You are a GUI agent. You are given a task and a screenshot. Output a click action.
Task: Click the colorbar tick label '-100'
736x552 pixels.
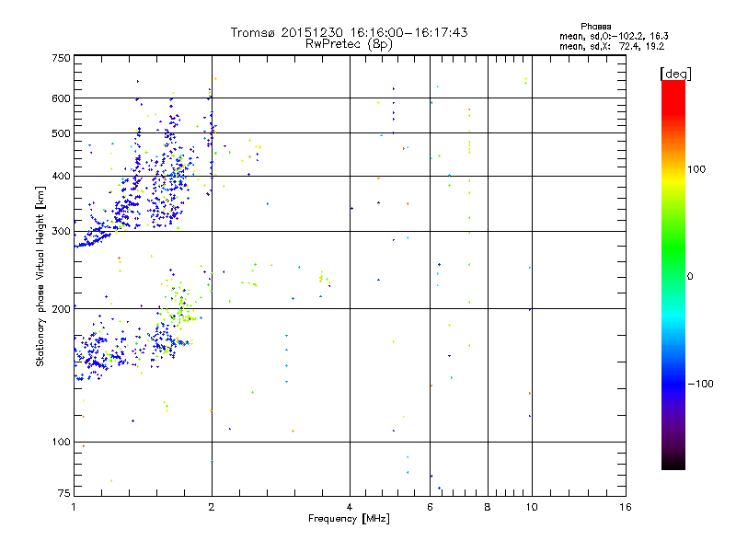701,384
